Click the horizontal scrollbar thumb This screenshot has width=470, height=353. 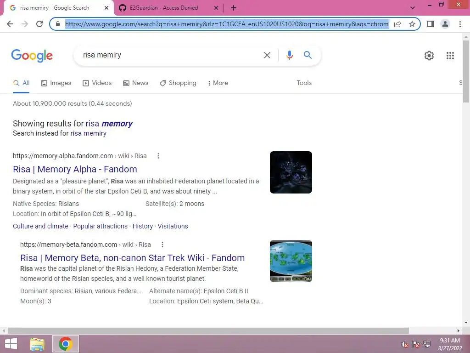coord(208,330)
